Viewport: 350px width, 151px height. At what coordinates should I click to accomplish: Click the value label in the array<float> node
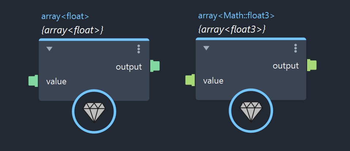pos(56,81)
